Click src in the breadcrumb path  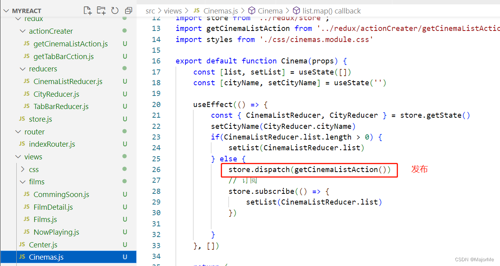click(150, 11)
